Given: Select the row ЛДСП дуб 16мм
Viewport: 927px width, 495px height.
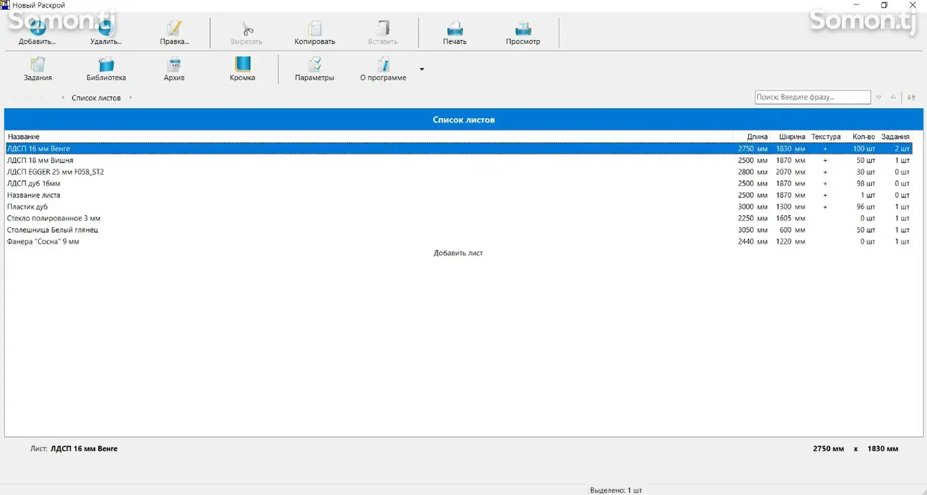Looking at the screenshot, I should 459,184.
